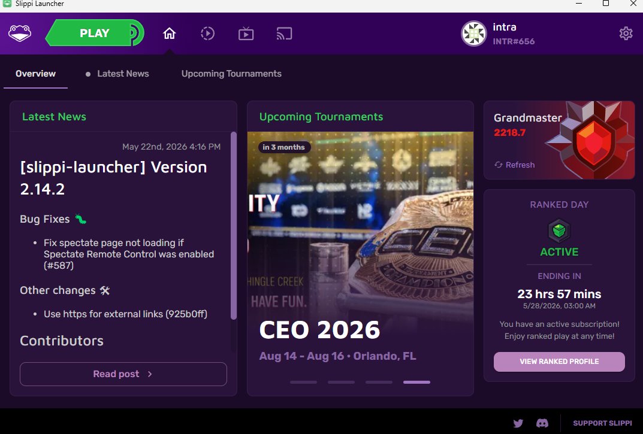
Task: Click the Ranked Day active gem icon
Action: [x=559, y=231]
